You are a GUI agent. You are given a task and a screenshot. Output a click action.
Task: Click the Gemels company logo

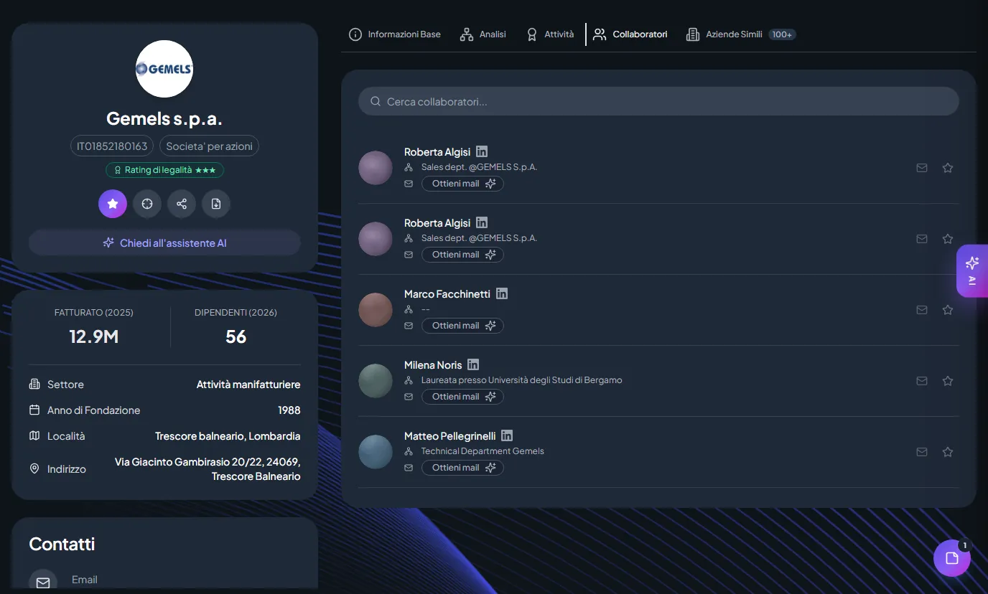[x=164, y=69]
